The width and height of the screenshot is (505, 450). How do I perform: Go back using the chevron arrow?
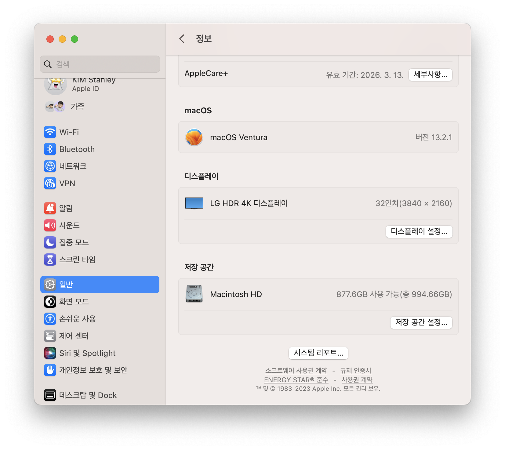182,39
